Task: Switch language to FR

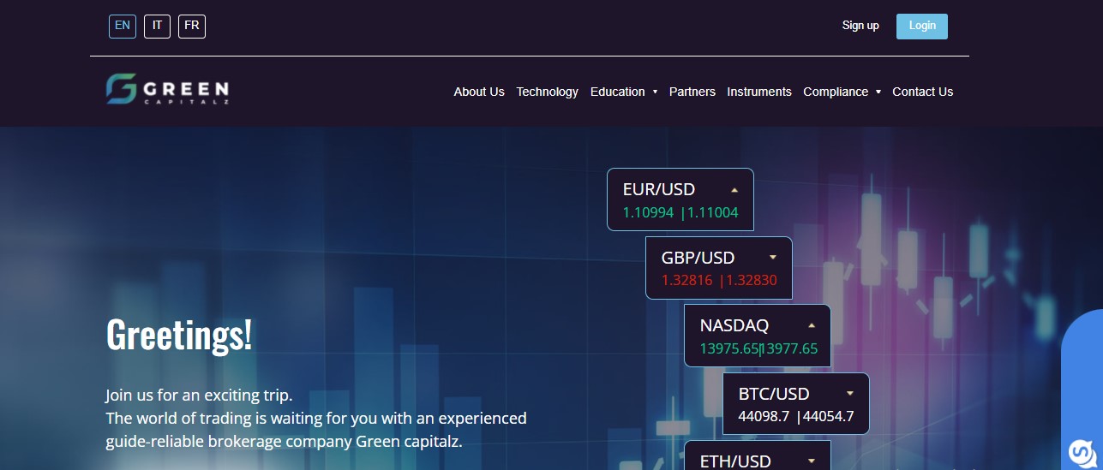Action: pos(192,26)
